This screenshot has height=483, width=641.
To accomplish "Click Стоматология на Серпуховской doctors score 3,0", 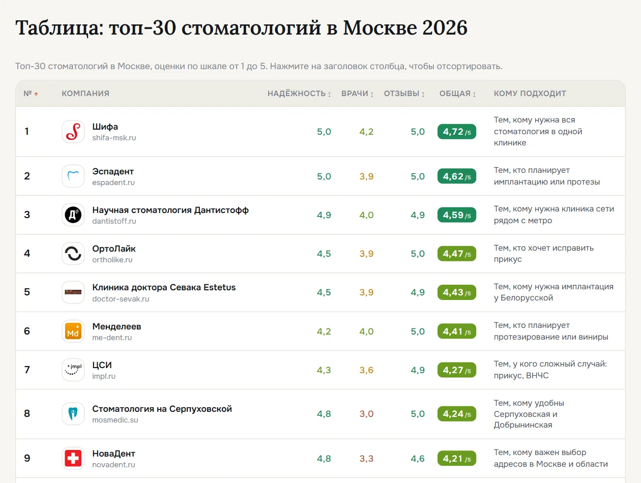I will point(366,414).
